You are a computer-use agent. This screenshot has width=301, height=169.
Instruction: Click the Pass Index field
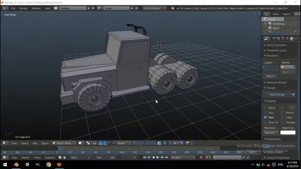(x=270, y=76)
